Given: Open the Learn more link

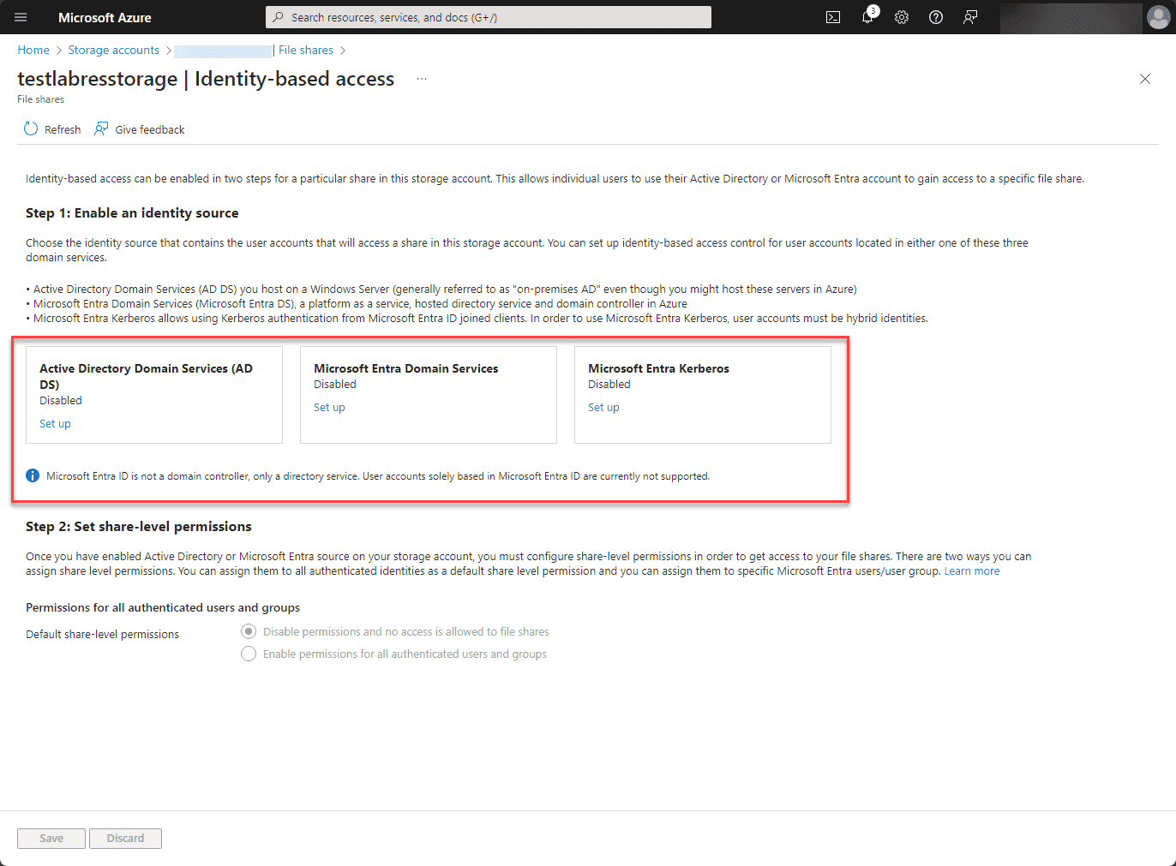Looking at the screenshot, I should click(x=972, y=571).
